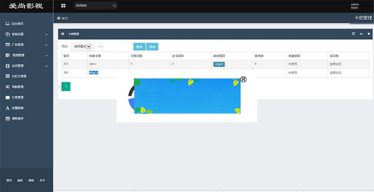Open 幻灯片管理 from the sidebar

pyautogui.click(x=19, y=76)
